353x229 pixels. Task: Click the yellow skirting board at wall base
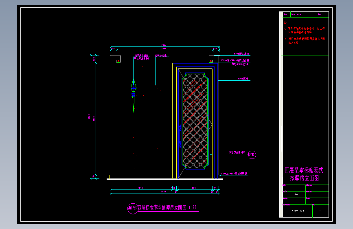[141, 177]
